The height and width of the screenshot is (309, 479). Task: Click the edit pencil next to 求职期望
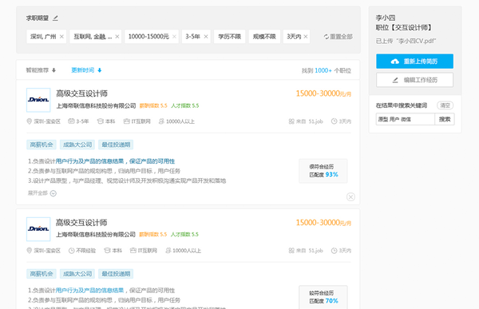(55, 18)
